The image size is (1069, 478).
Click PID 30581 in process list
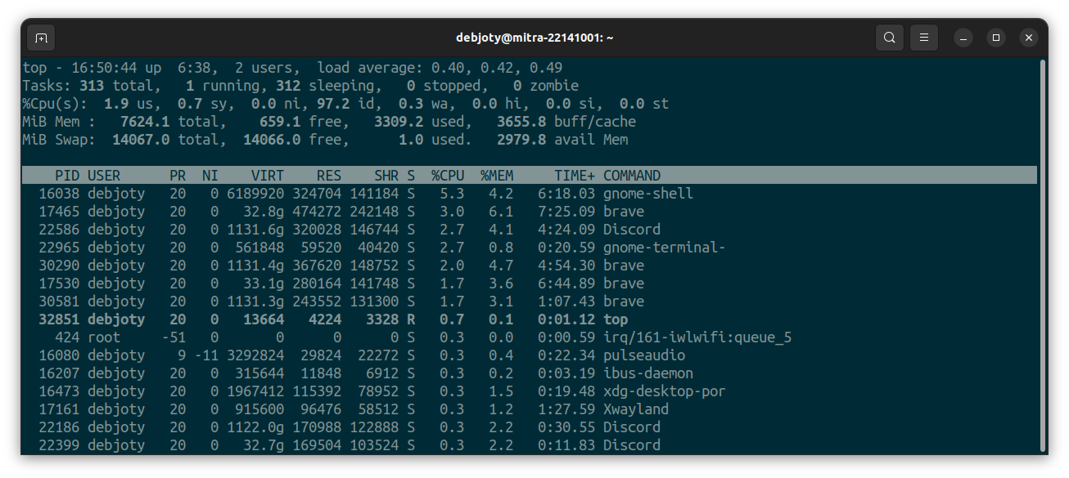pyautogui.click(x=59, y=302)
